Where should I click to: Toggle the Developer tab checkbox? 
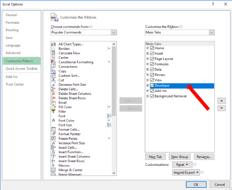[152, 86]
